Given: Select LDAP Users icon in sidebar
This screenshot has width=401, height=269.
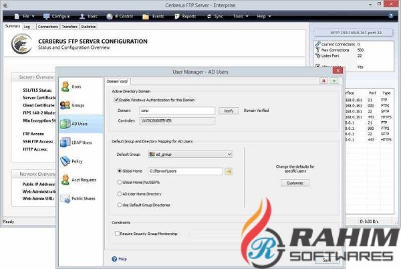Looking at the screenshot, I should tap(65, 143).
